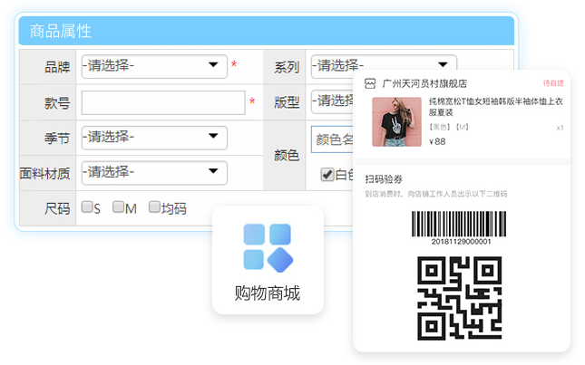Click the product title 纯棉宽松T恤女短袖
Screen dimensions: 585x365
pos(495,107)
